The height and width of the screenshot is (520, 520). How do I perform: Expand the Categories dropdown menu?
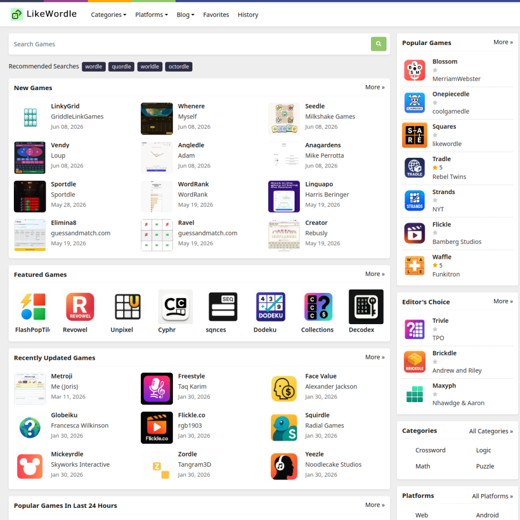109,14
